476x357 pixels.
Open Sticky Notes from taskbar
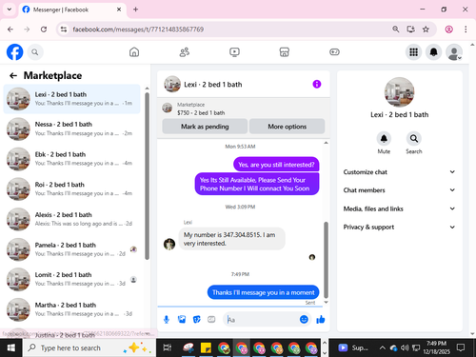pos(206,348)
